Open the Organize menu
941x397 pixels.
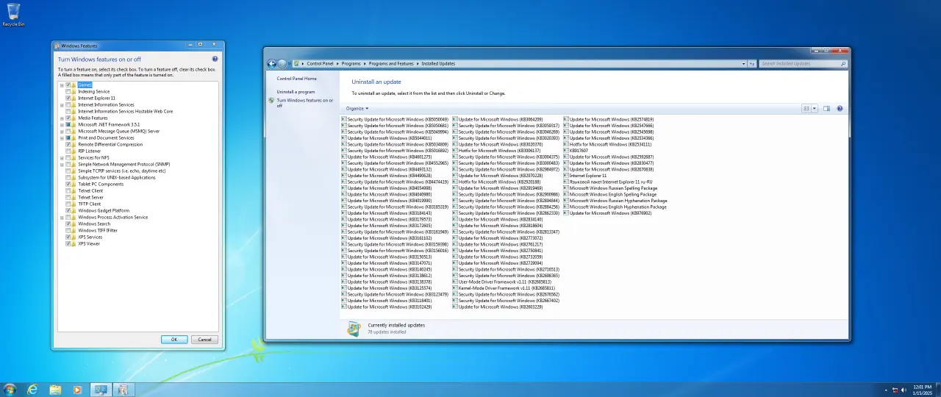(x=357, y=108)
